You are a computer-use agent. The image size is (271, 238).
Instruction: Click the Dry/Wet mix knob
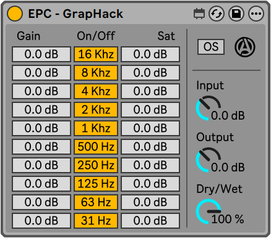(x=209, y=211)
